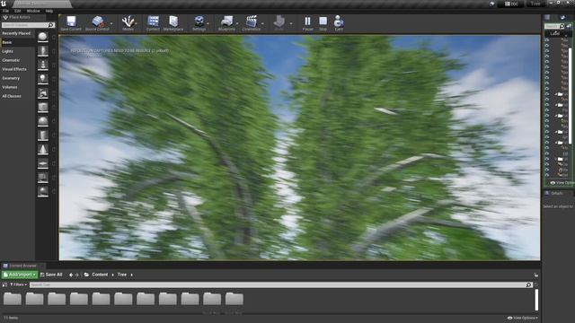The height and width of the screenshot is (323, 575).
Task: Select the Cinematic category
Action: (x=11, y=60)
